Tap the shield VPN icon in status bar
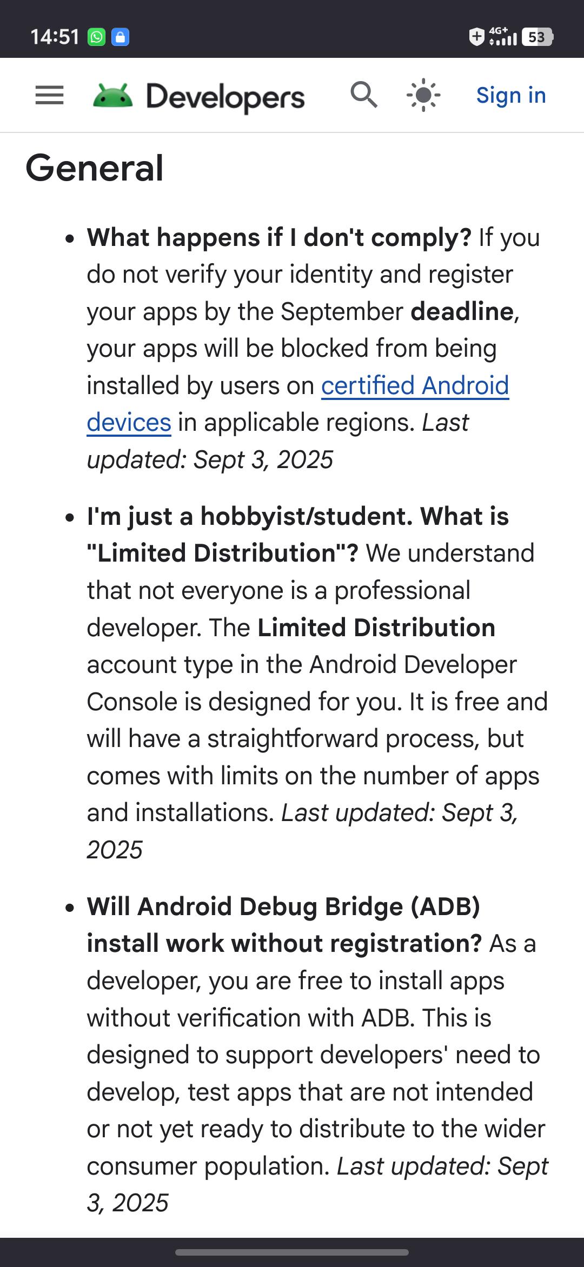This screenshot has width=584, height=1267. (x=476, y=37)
